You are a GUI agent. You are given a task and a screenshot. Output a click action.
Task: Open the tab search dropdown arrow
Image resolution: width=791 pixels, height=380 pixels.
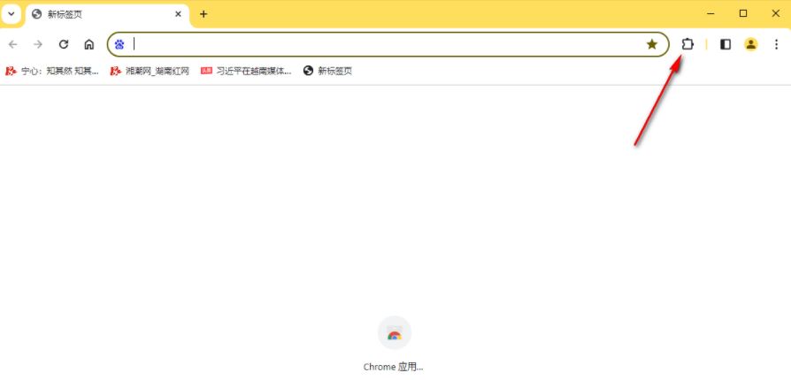point(12,14)
